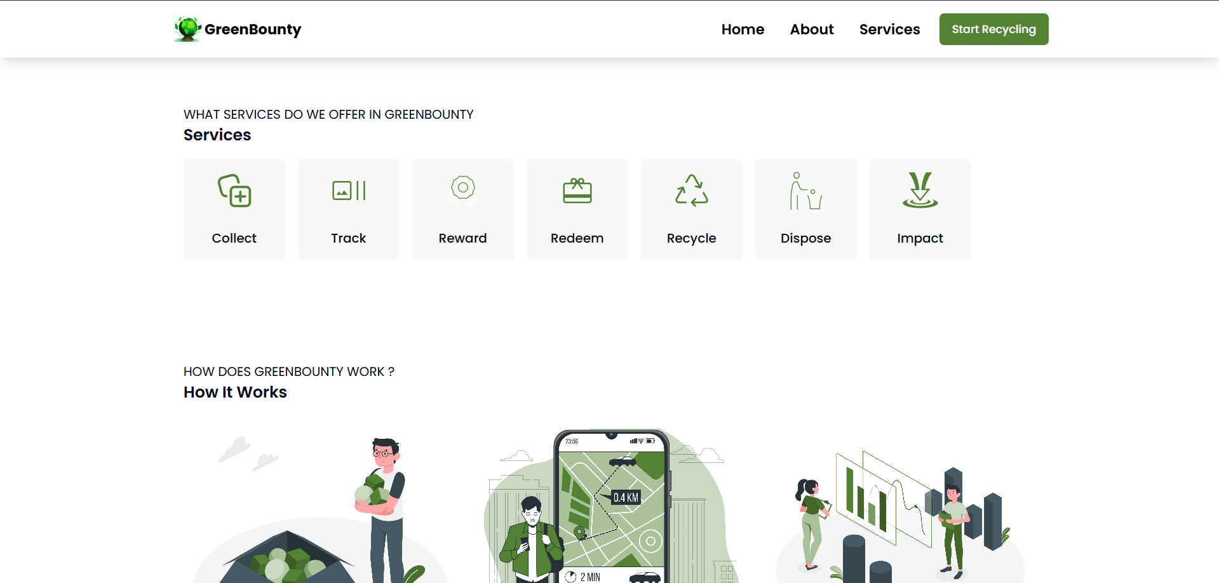Image resolution: width=1219 pixels, height=583 pixels.
Task: Click the Dispose trash bin icon
Action: pyautogui.click(x=806, y=191)
